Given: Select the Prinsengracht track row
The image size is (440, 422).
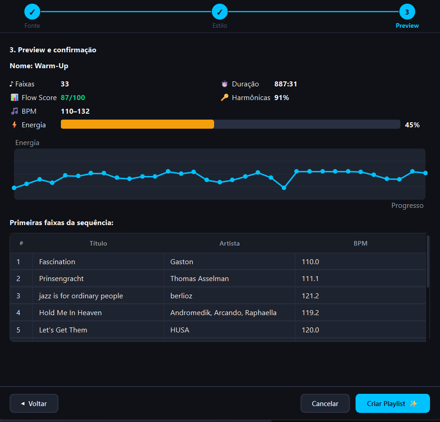Looking at the screenshot, I should click(218, 278).
